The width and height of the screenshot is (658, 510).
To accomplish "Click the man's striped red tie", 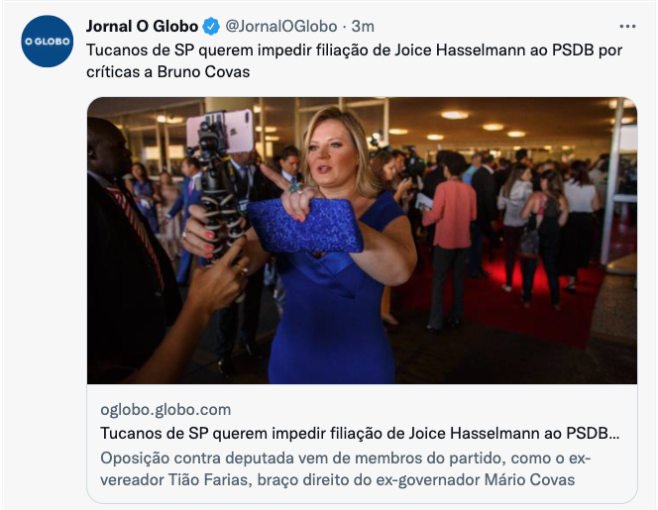I will coord(139,233).
